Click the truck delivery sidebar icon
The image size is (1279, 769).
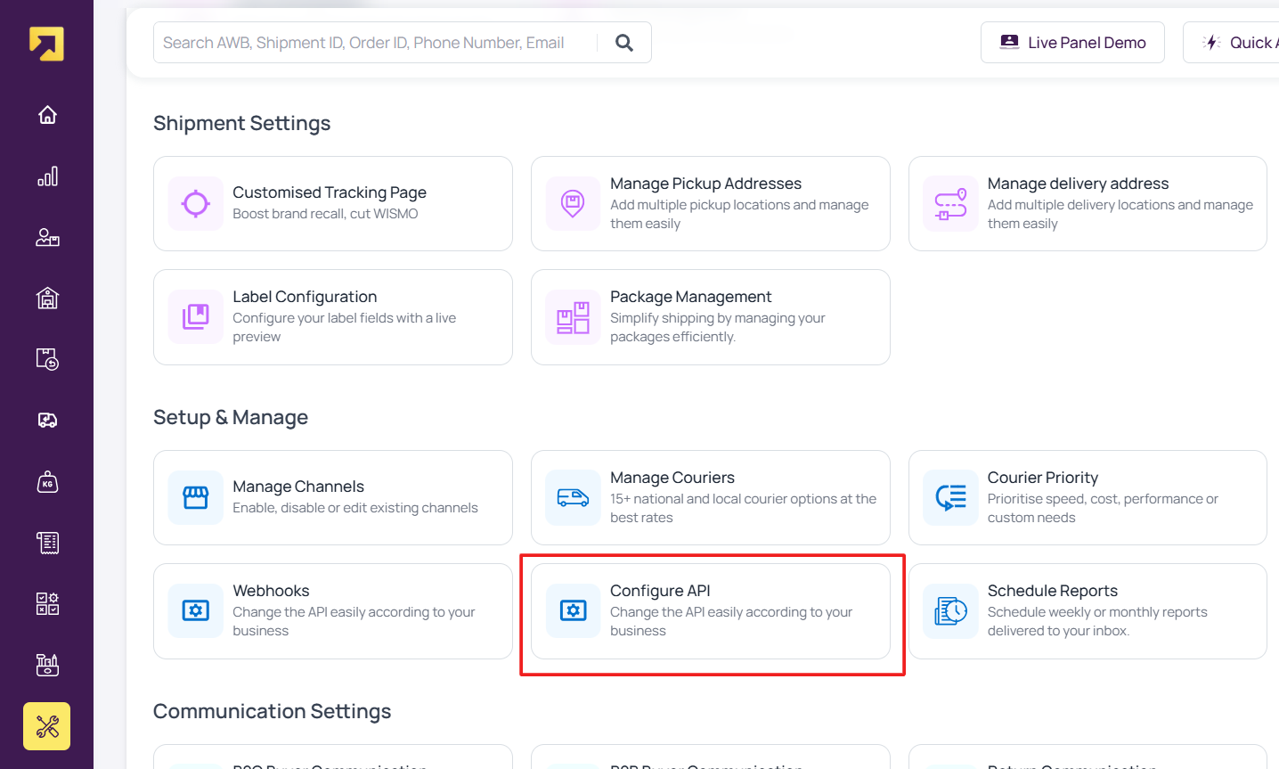(x=47, y=421)
